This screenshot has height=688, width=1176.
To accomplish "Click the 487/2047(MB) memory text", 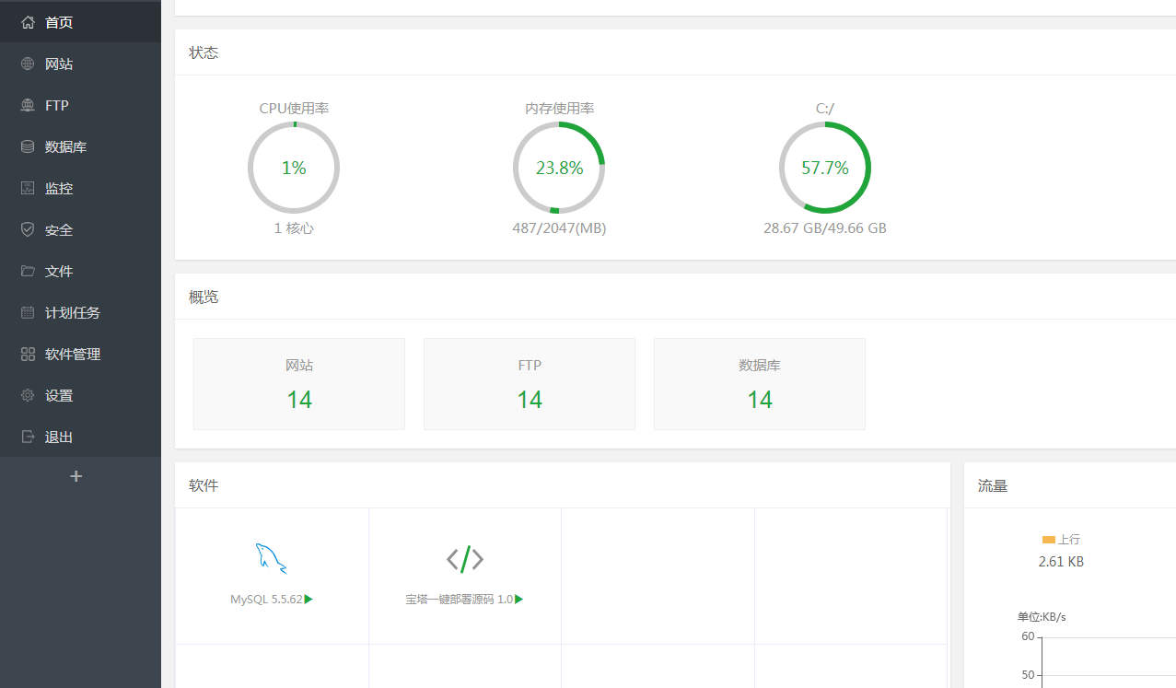I will 559,228.
